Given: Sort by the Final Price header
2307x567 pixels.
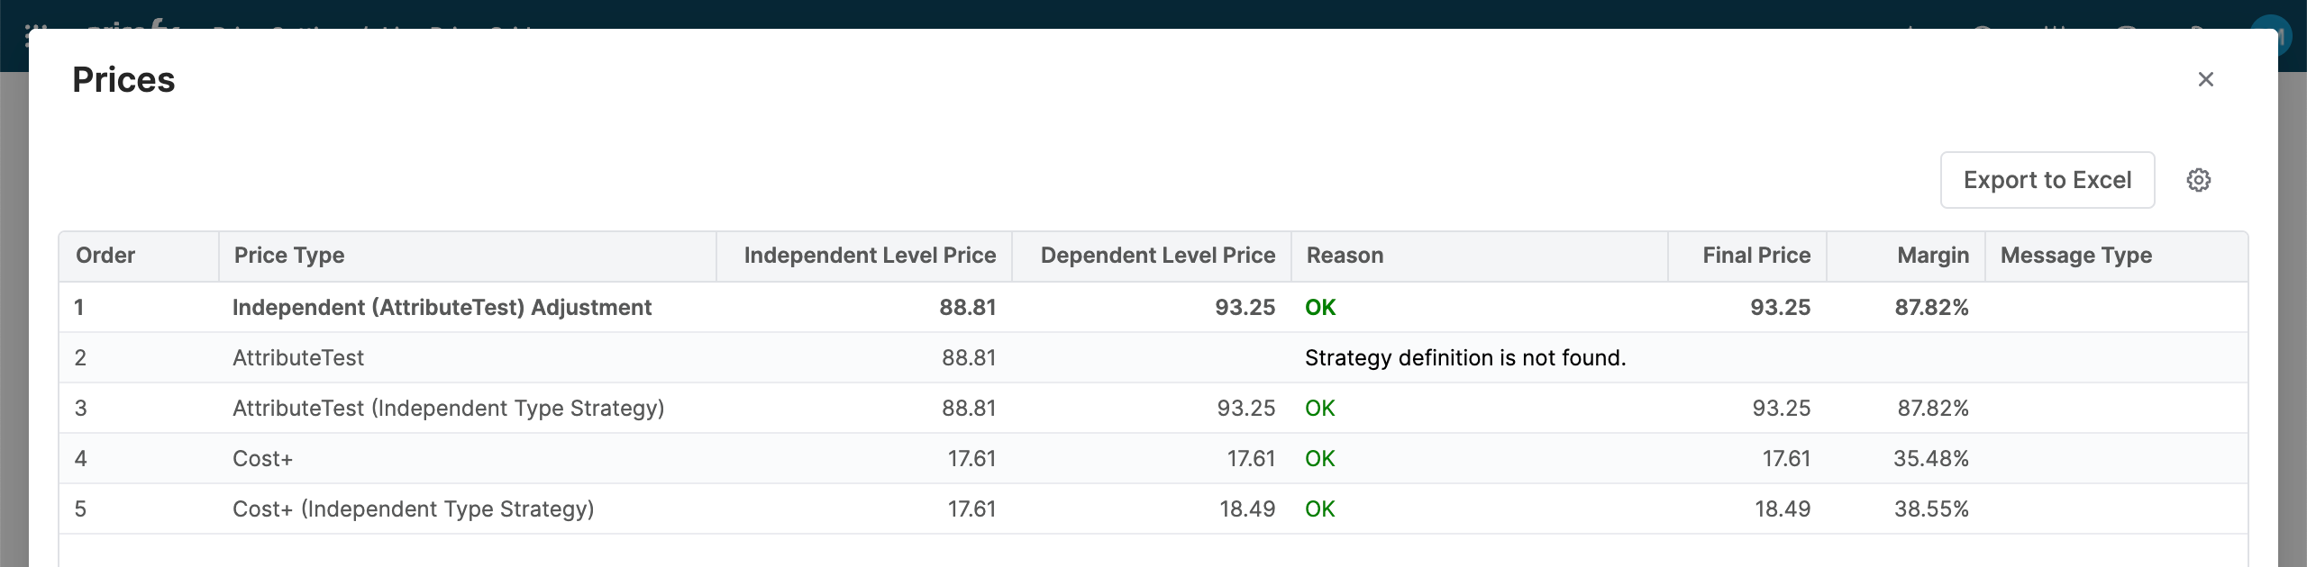Looking at the screenshot, I should tap(1755, 256).
